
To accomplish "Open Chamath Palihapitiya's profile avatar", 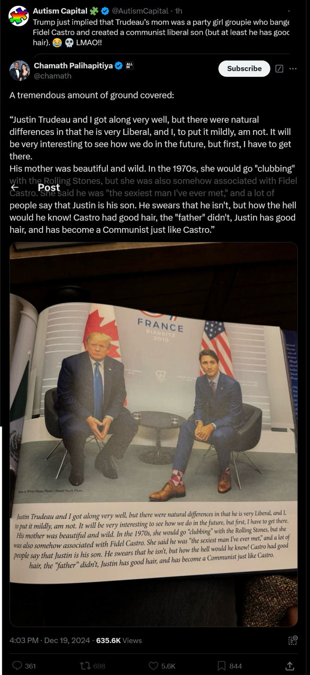I will click(19, 71).
